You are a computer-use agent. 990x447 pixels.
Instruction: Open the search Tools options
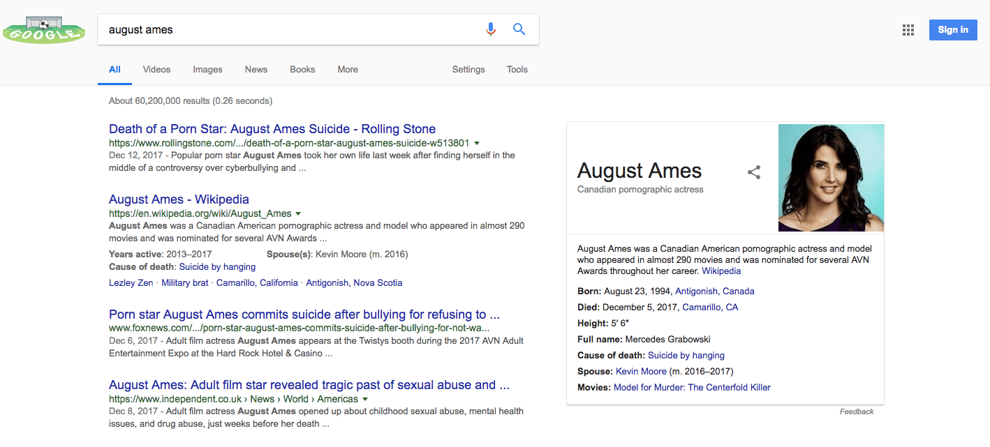tap(517, 70)
